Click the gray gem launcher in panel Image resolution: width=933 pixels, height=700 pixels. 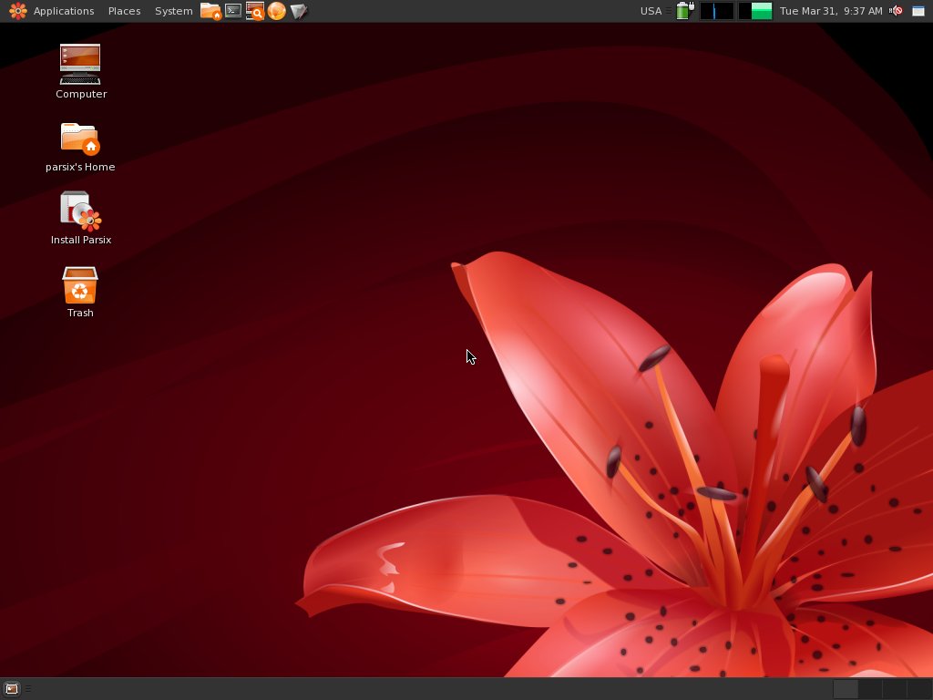pyautogui.click(x=299, y=11)
